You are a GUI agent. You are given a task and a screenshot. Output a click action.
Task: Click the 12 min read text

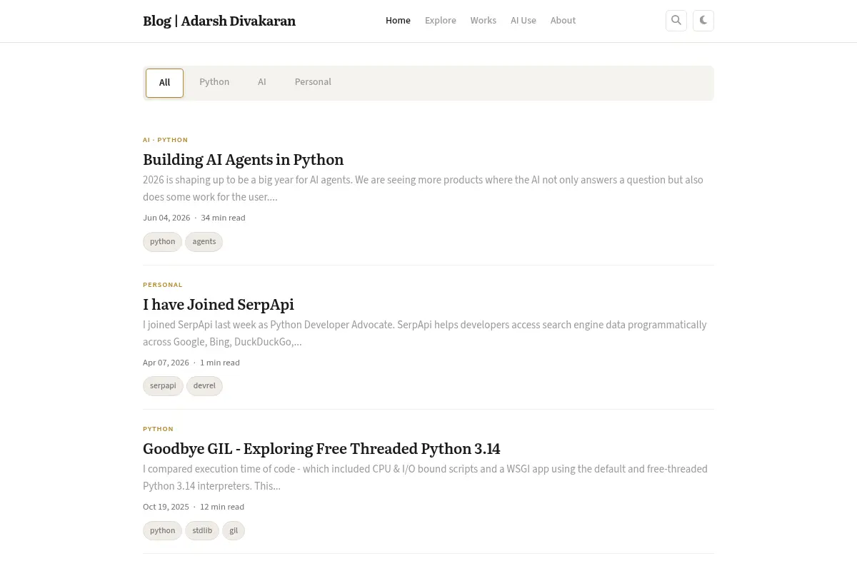[222, 507]
